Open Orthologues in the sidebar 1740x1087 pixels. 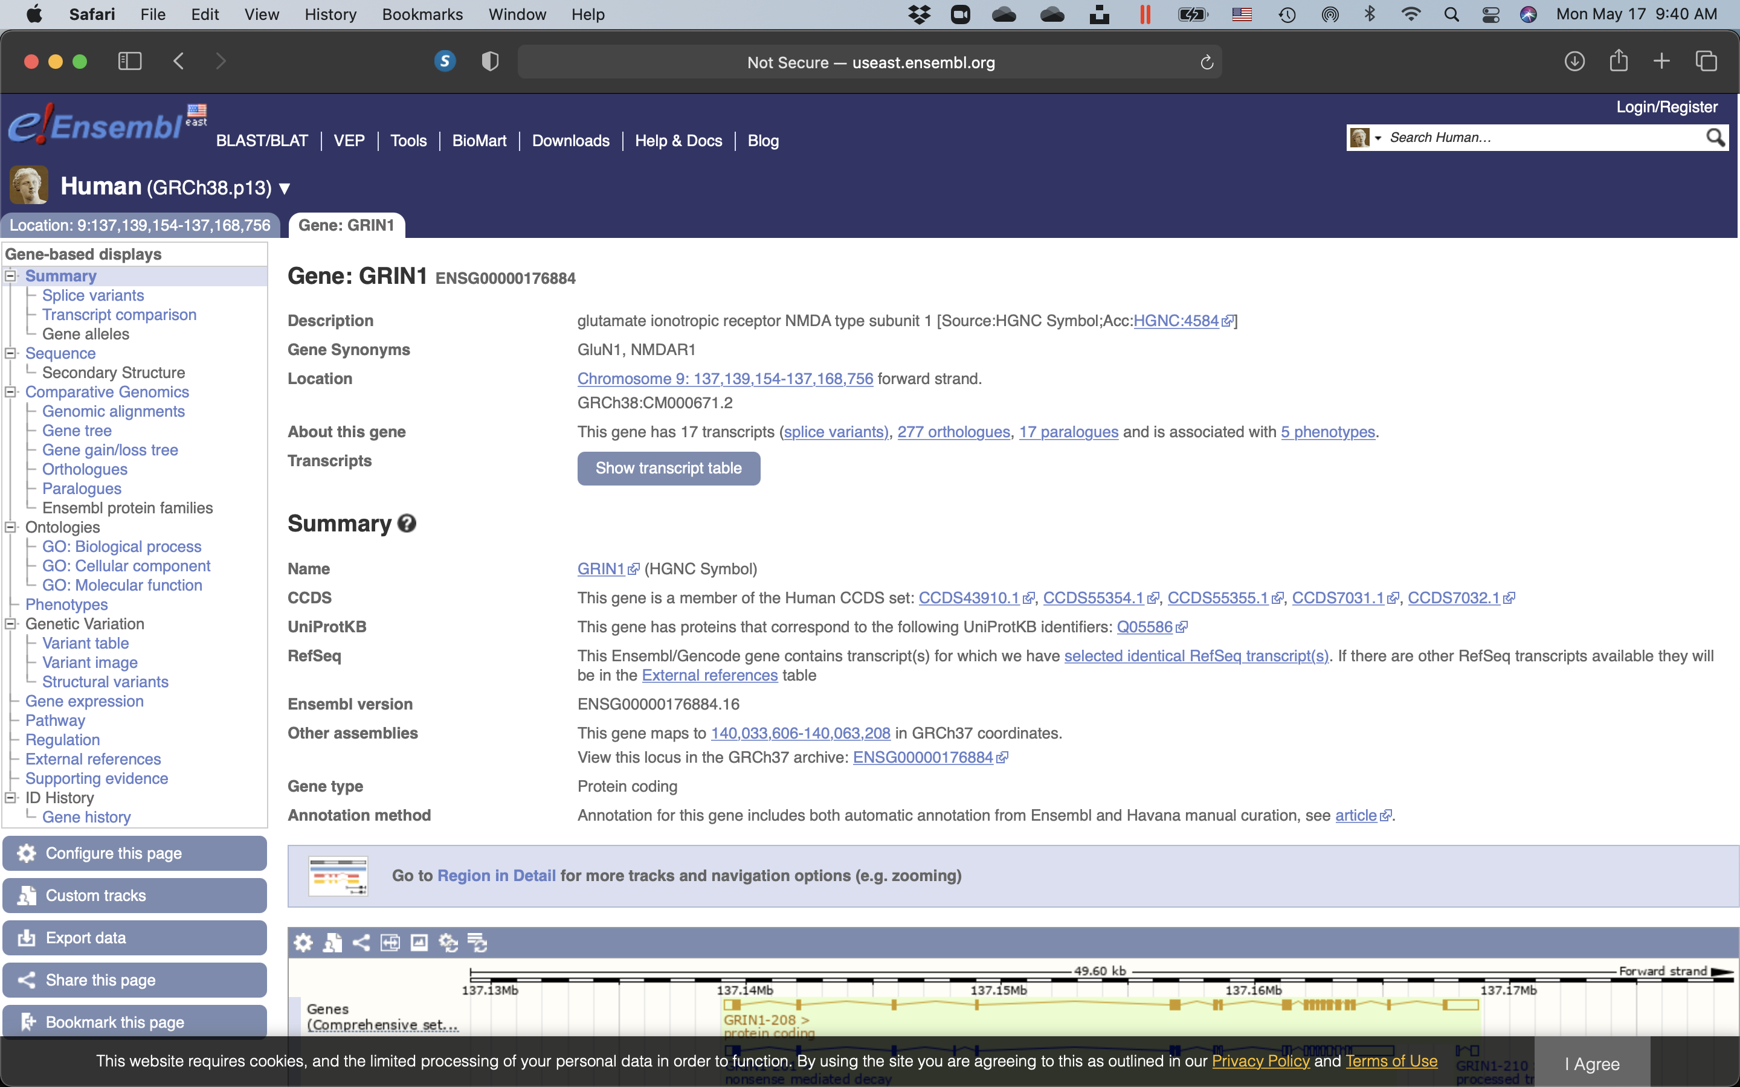pyautogui.click(x=85, y=469)
